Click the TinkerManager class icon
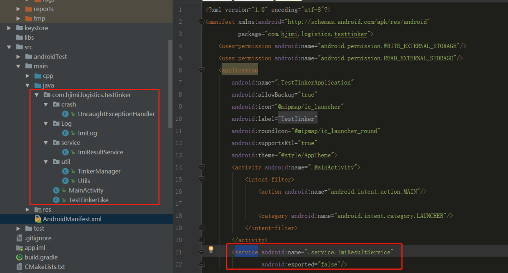This screenshot has height=273, width=508. coord(65,171)
